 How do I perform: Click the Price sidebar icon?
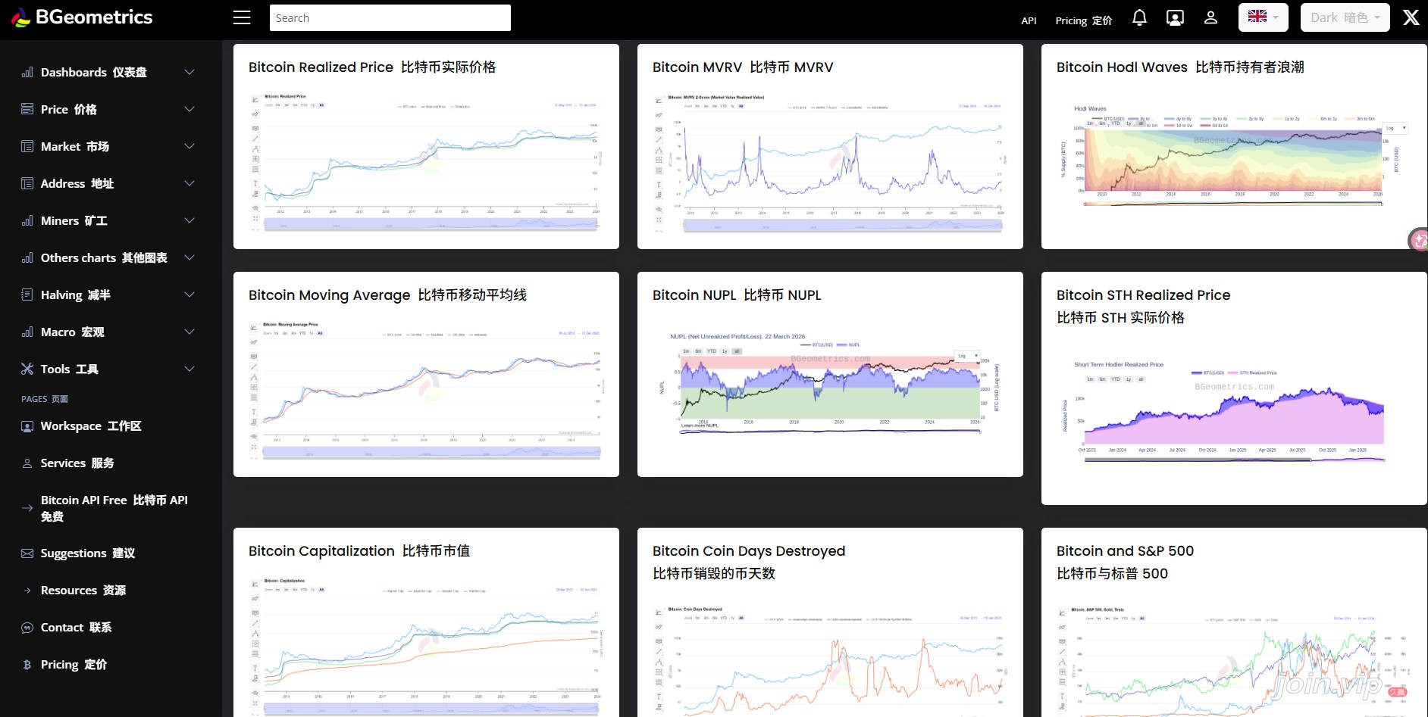point(27,109)
